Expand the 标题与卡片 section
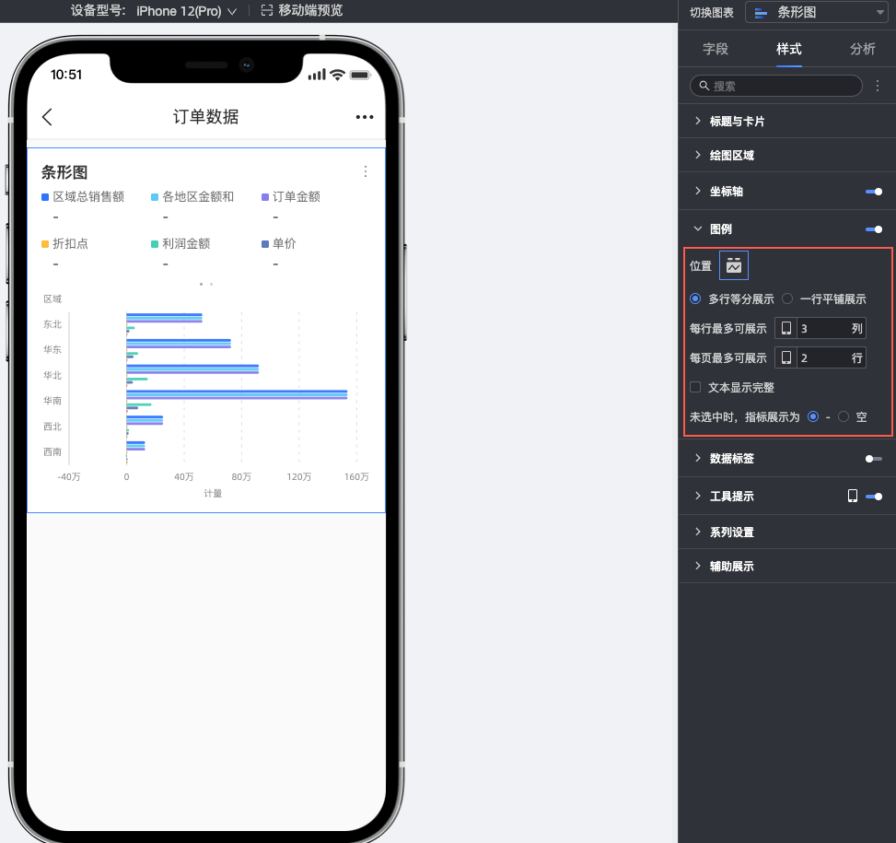 point(737,121)
